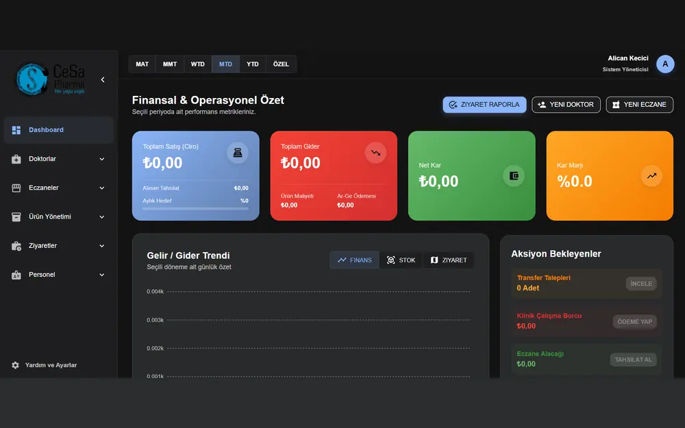
Task: Expand the Personel submenu chevron
Action: pyautogui.click(x=102, y=275)
